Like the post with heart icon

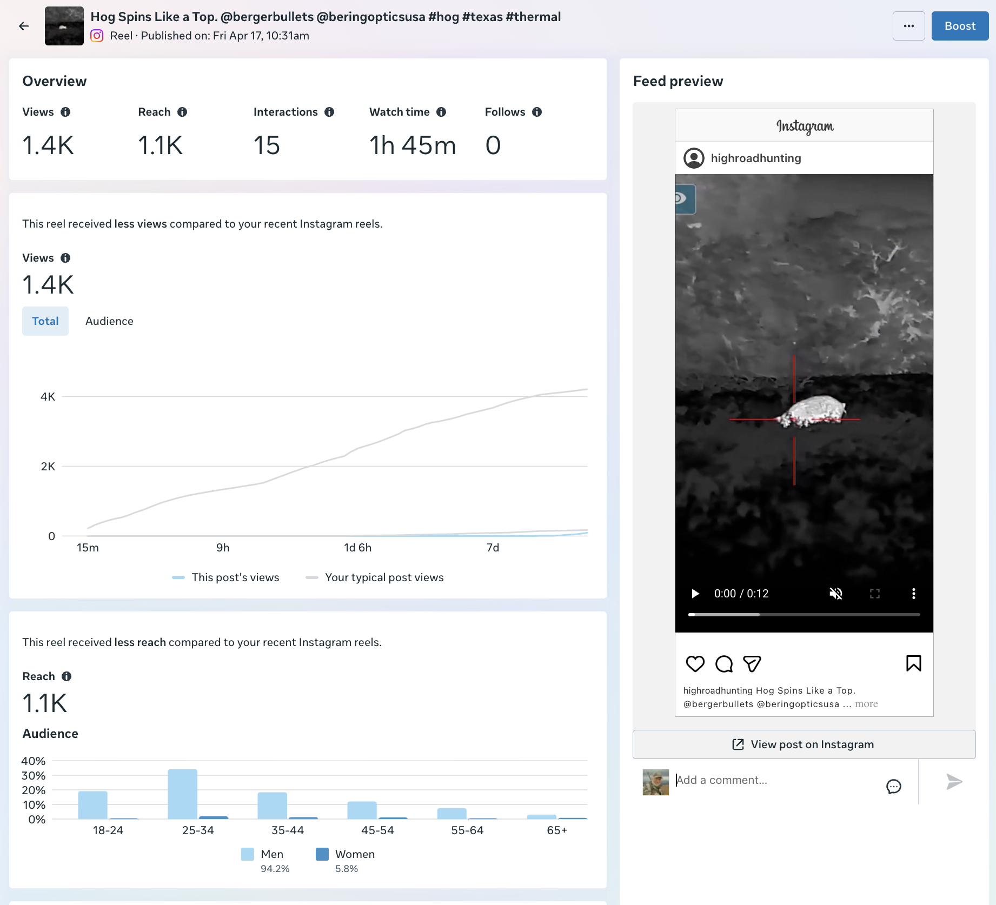pos(695,663)
